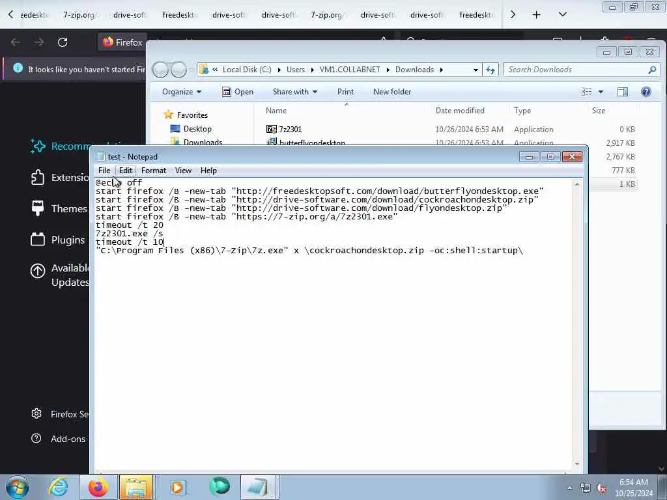The image size is (667, 500).
Task: Click Add-ons support help icon
Action: (36, 438)
